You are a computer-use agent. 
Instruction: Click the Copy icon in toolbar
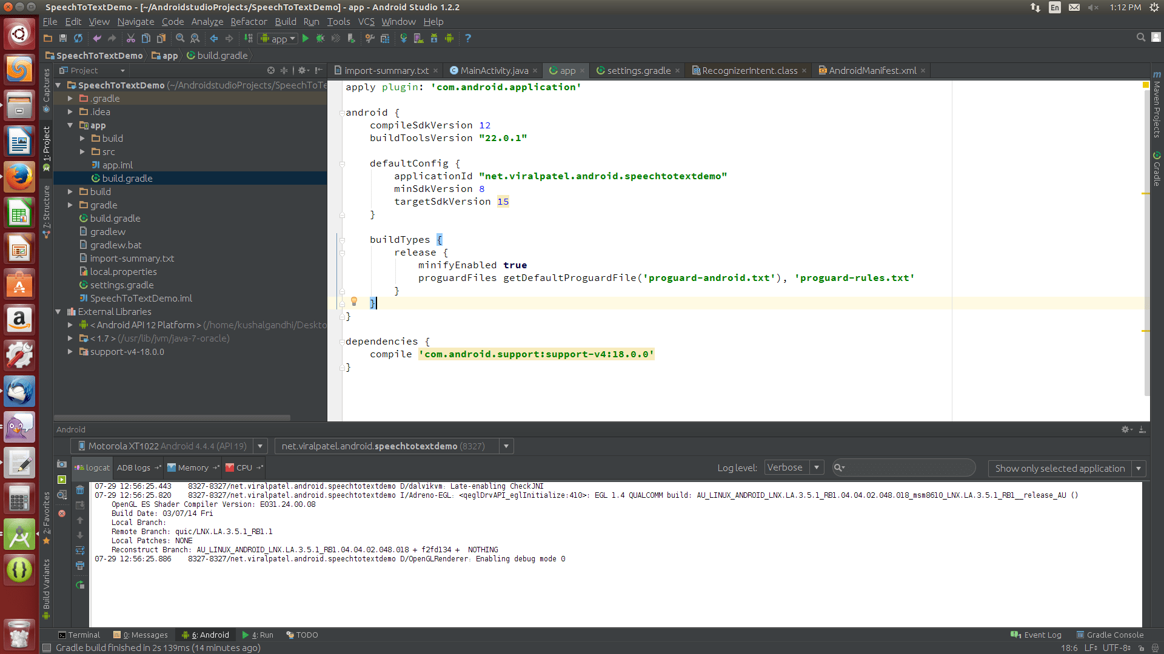coord(145,38)
